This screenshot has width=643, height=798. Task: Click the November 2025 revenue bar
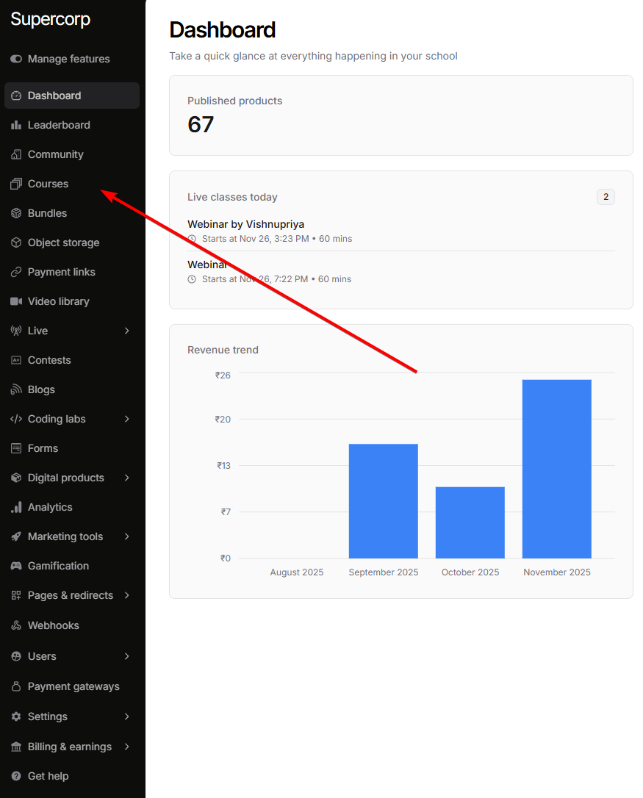click(556, 469)
